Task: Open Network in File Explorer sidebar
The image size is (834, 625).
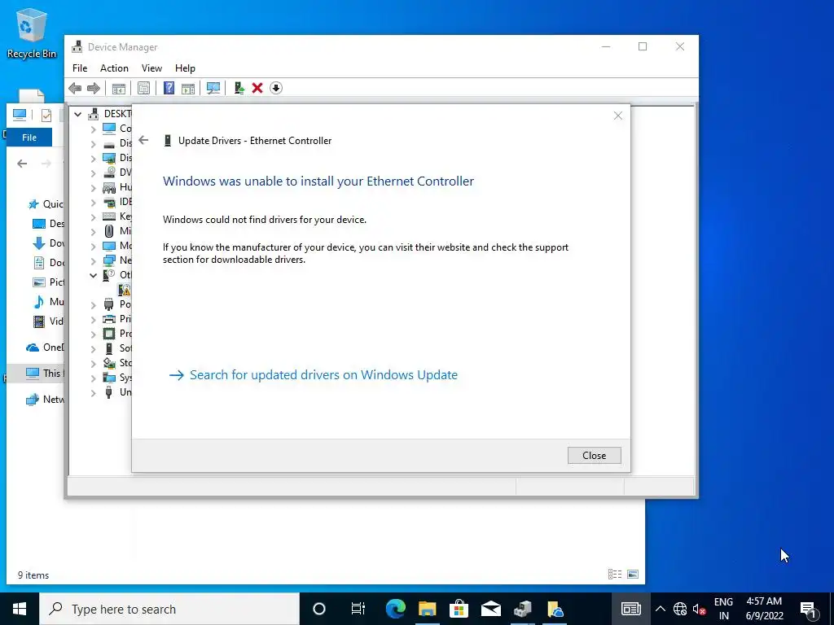Action: [45, 399]
